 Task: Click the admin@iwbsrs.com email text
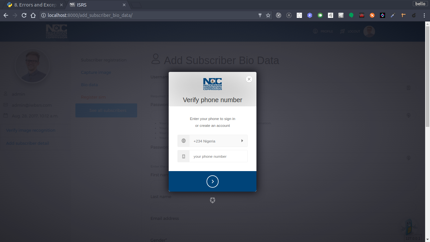32,105
